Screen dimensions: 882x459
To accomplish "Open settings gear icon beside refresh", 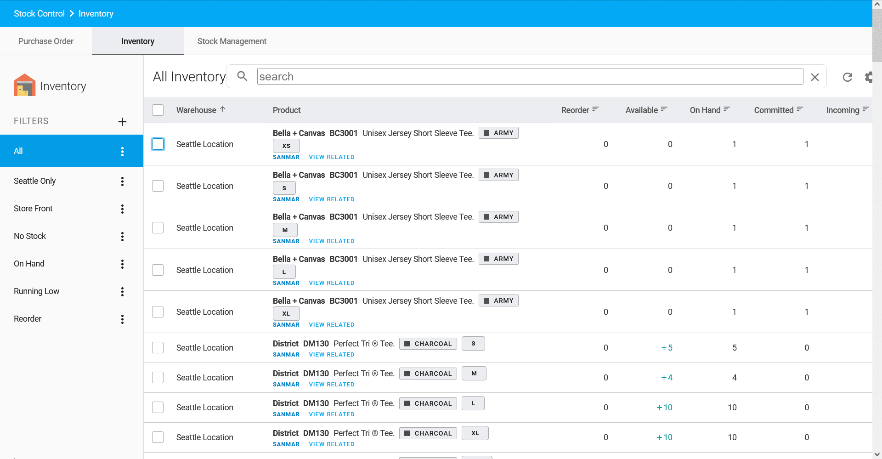I will tap(868, 77).
